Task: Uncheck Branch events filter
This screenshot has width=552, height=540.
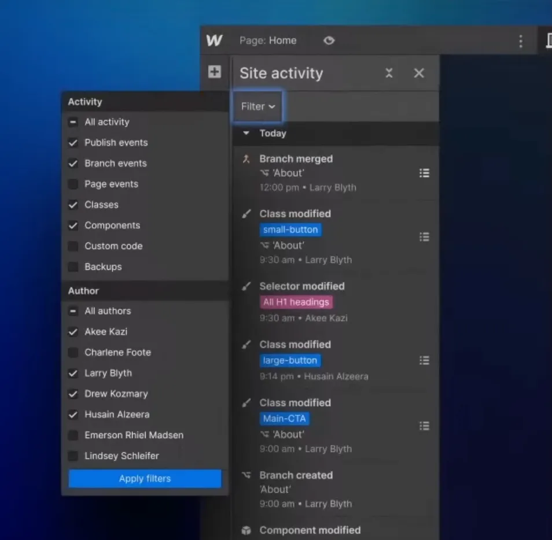Action: click(73, 164)
